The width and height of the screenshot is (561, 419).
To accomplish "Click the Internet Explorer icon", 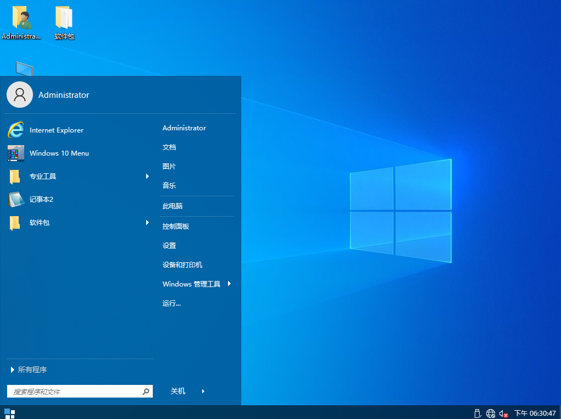I will pos(16,130).
